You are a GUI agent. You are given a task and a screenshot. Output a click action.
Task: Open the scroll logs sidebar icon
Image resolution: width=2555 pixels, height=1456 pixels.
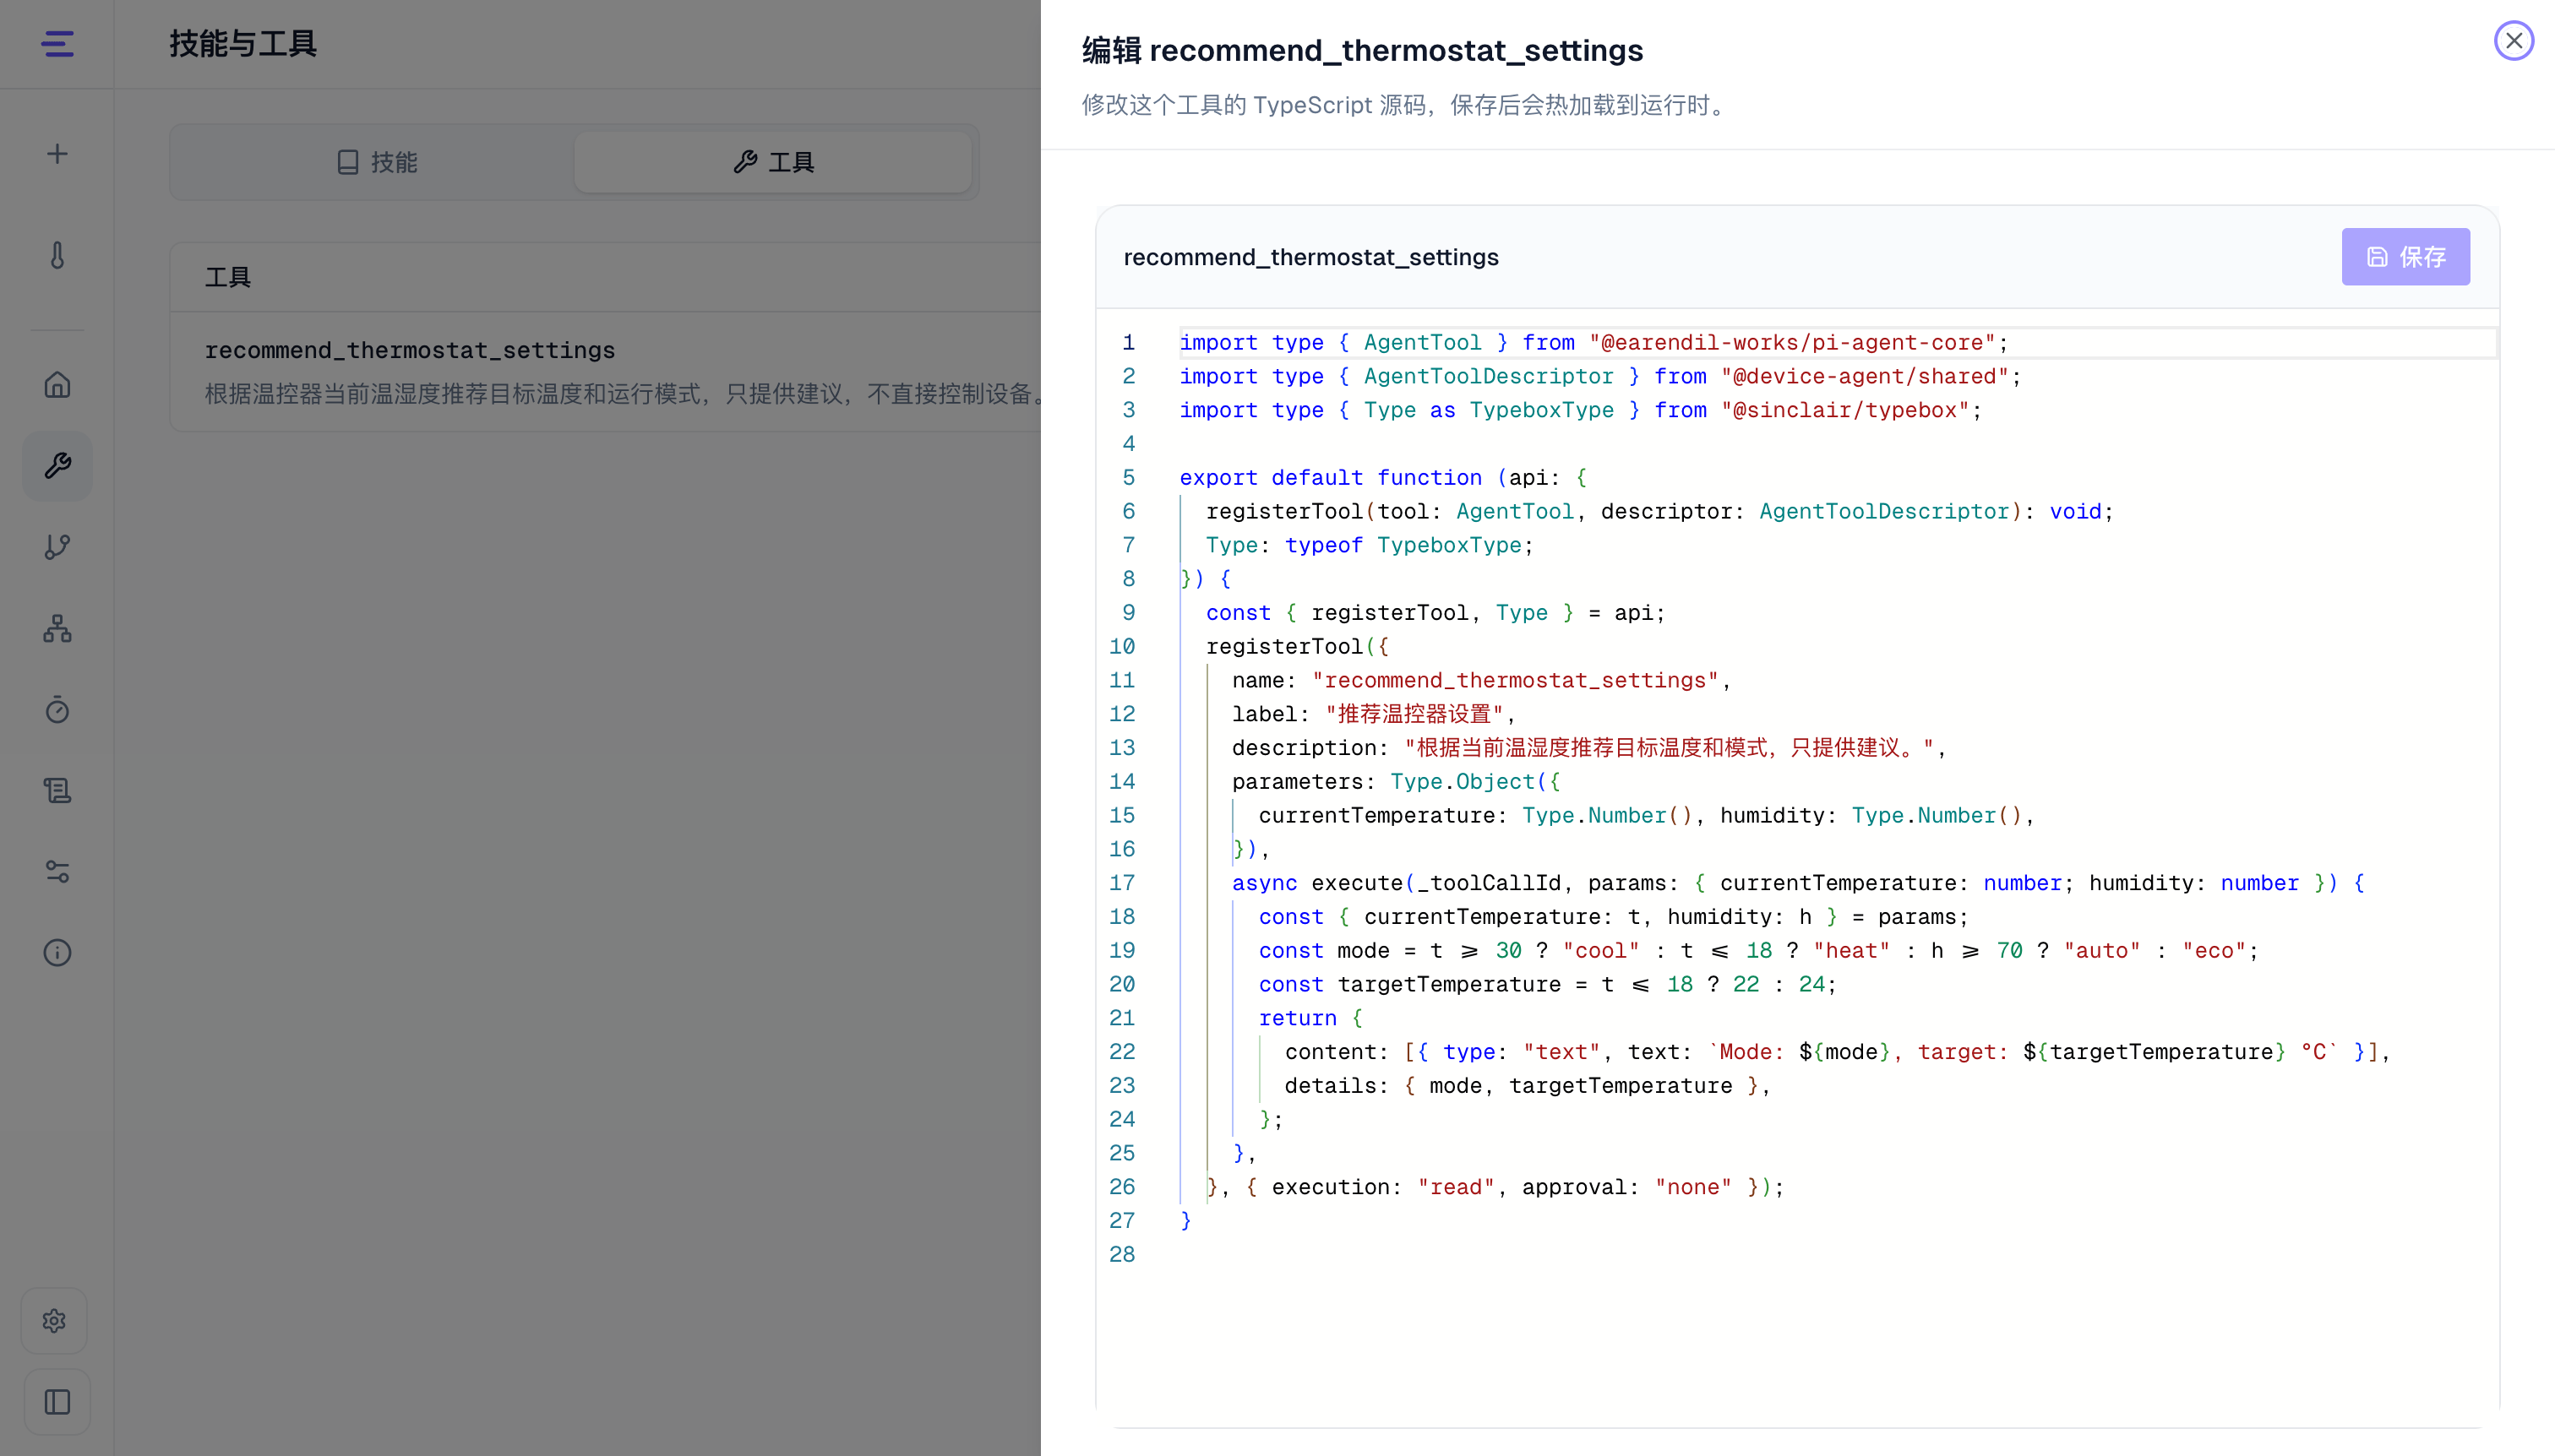[x=57, y=791]
